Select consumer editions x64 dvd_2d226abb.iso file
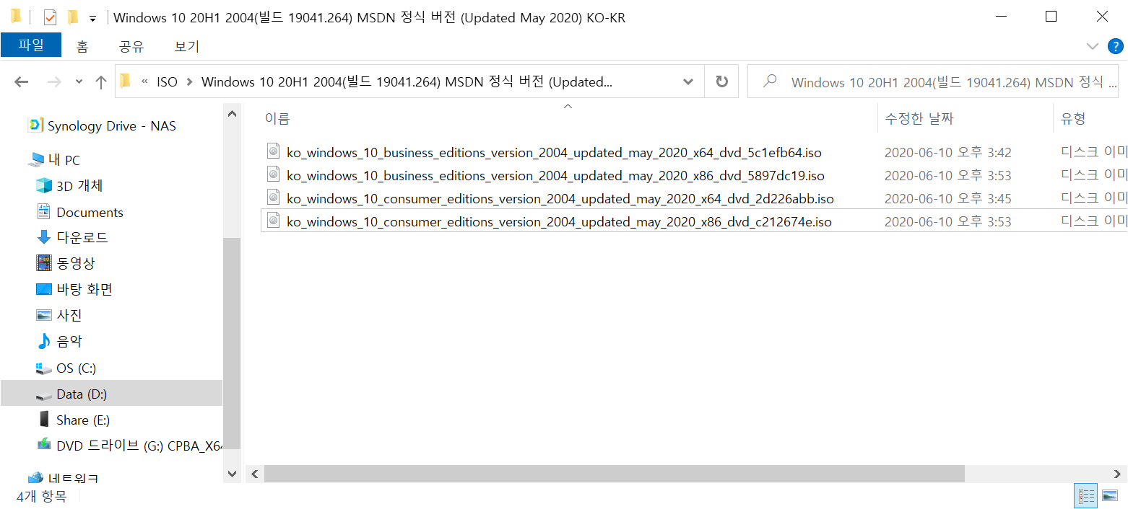The height and width of the screenshot is (509, 1128). coord(560,198)
